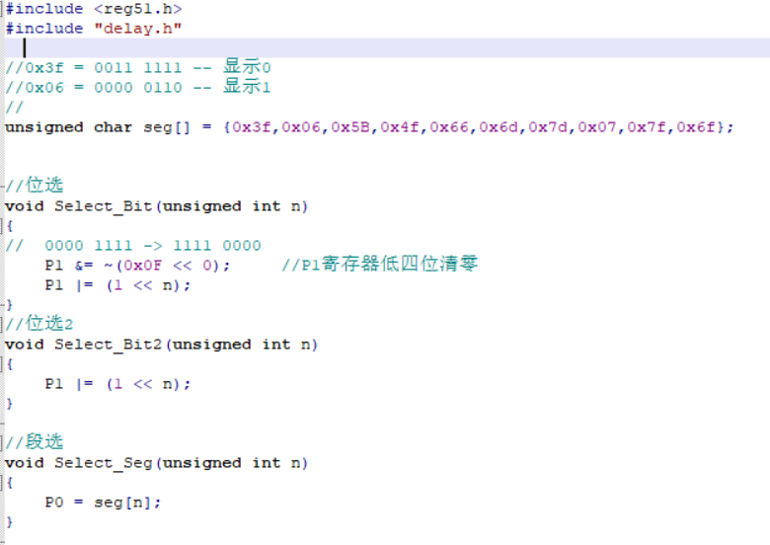Click the empty "//" comment line
This screenshot has width=770, height=545.
point(14,108)
